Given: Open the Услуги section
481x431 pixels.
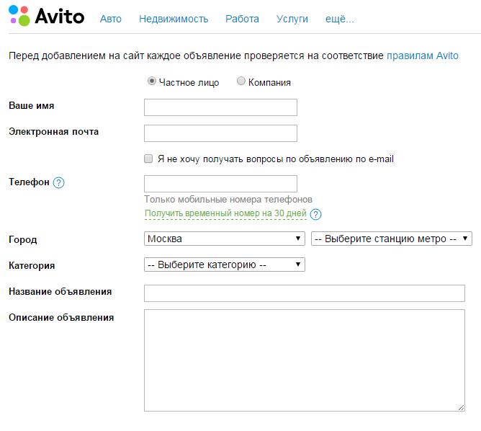Looking at the screenshot, I should [x=292, y=19].
